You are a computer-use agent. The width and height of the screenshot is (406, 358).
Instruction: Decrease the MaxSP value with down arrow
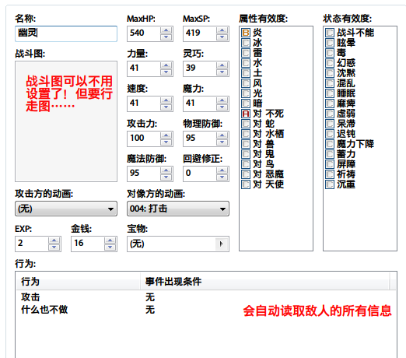(222, 37)
